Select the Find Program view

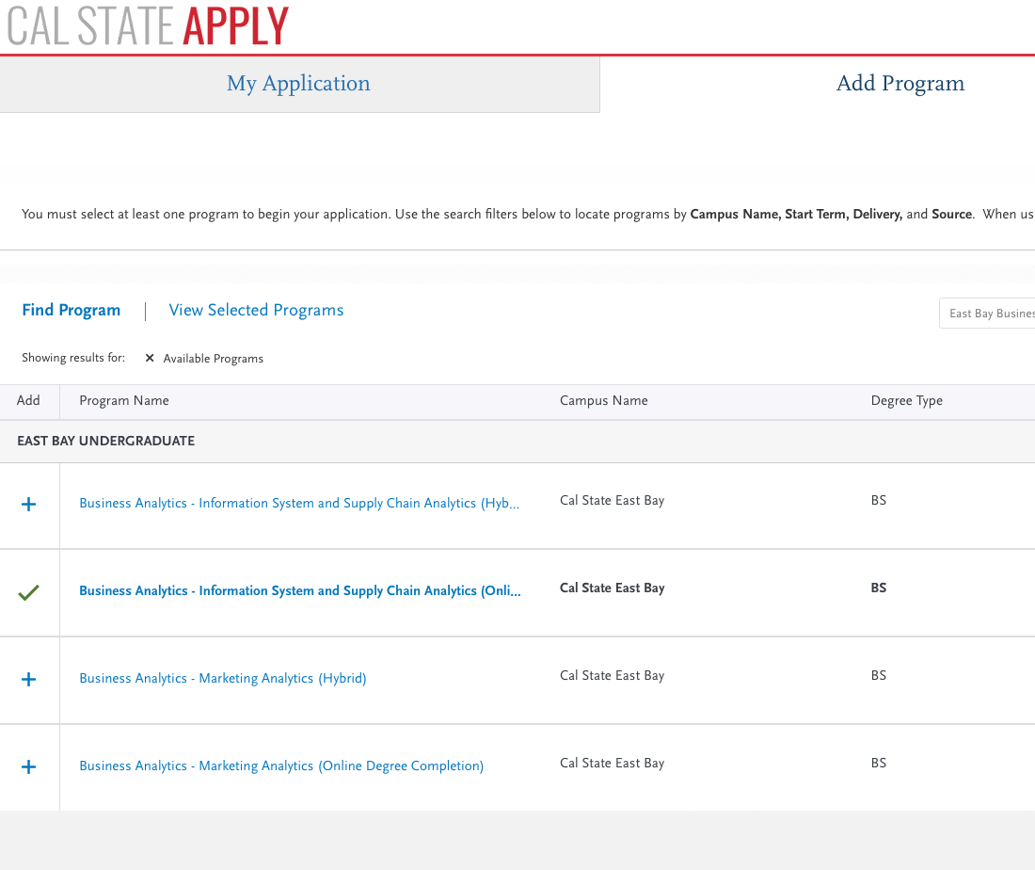(x=72, y=310)
